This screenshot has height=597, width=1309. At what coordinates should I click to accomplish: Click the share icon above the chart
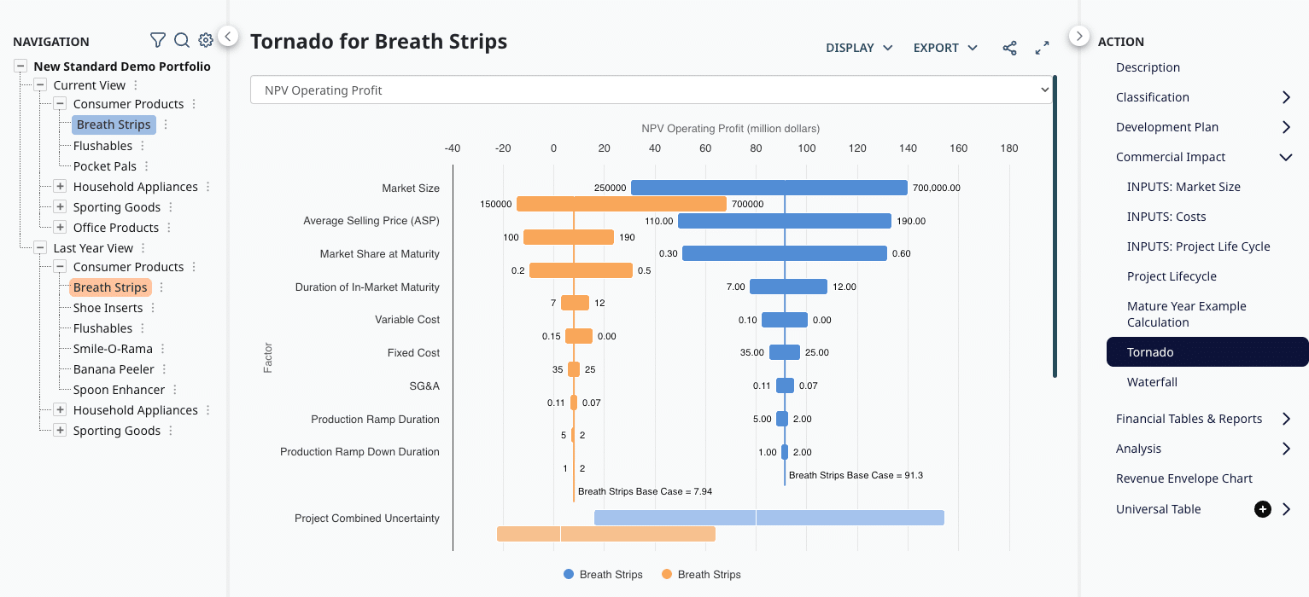coord(1009,48)
